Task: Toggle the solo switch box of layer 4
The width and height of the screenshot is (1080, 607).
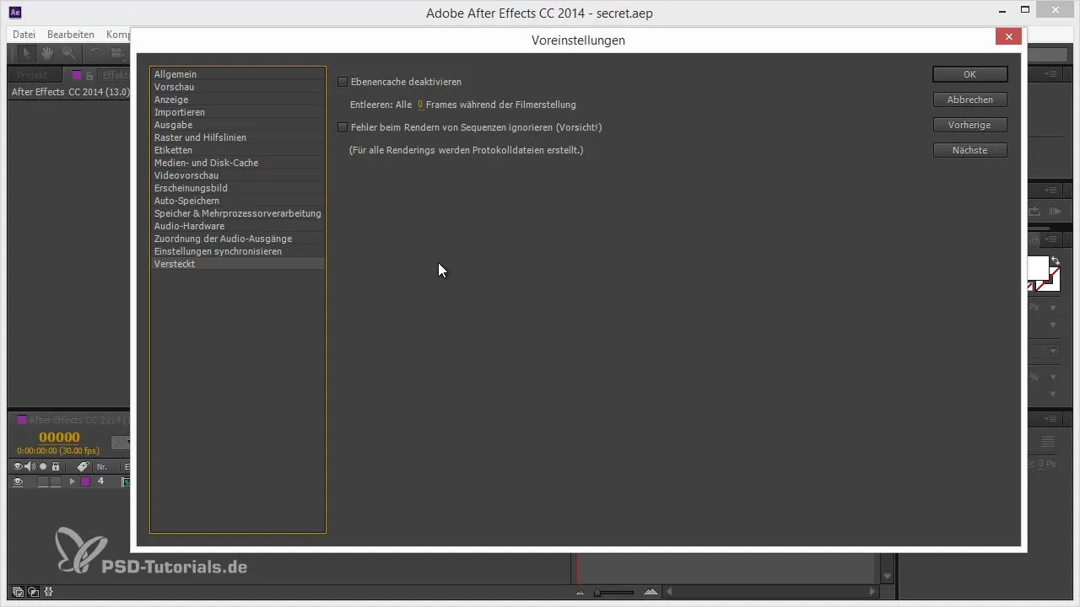Action: (43, 481)
